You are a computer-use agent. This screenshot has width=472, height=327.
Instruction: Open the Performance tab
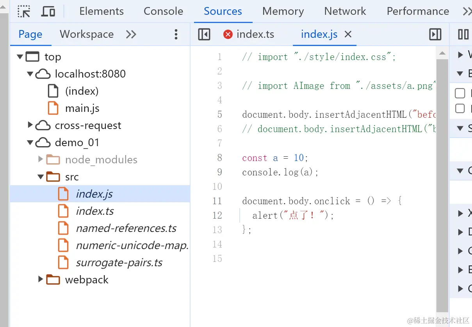pos(418,11)
